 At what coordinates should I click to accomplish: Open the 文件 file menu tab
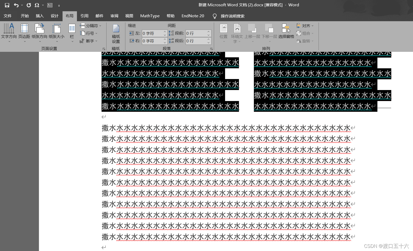(8, 16)
